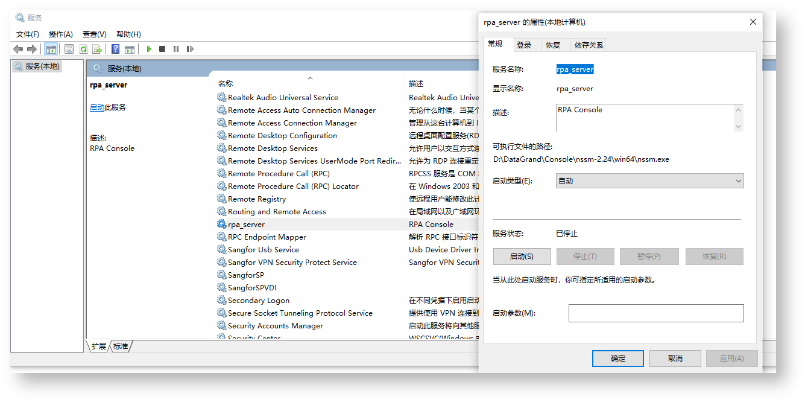Image resolution: width=805 pixels, height=402 pixels.
Task: Select the gear icon of Remote Desktop Services
Action: [x=222, y=148]
